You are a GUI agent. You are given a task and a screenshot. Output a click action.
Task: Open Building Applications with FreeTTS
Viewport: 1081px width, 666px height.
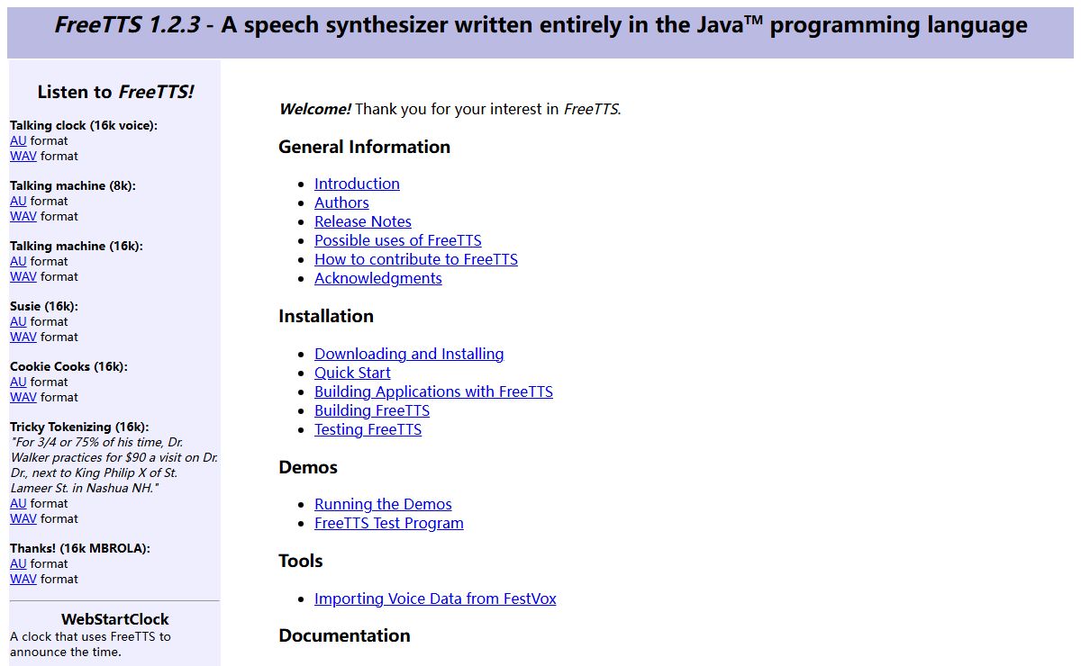[x=433, y=391]
